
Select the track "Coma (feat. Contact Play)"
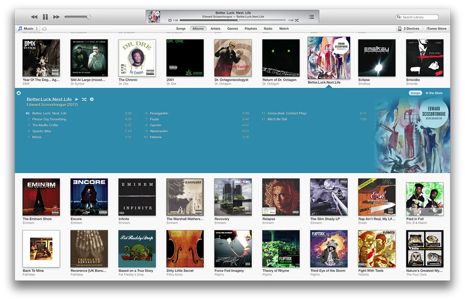pos(287,113)
